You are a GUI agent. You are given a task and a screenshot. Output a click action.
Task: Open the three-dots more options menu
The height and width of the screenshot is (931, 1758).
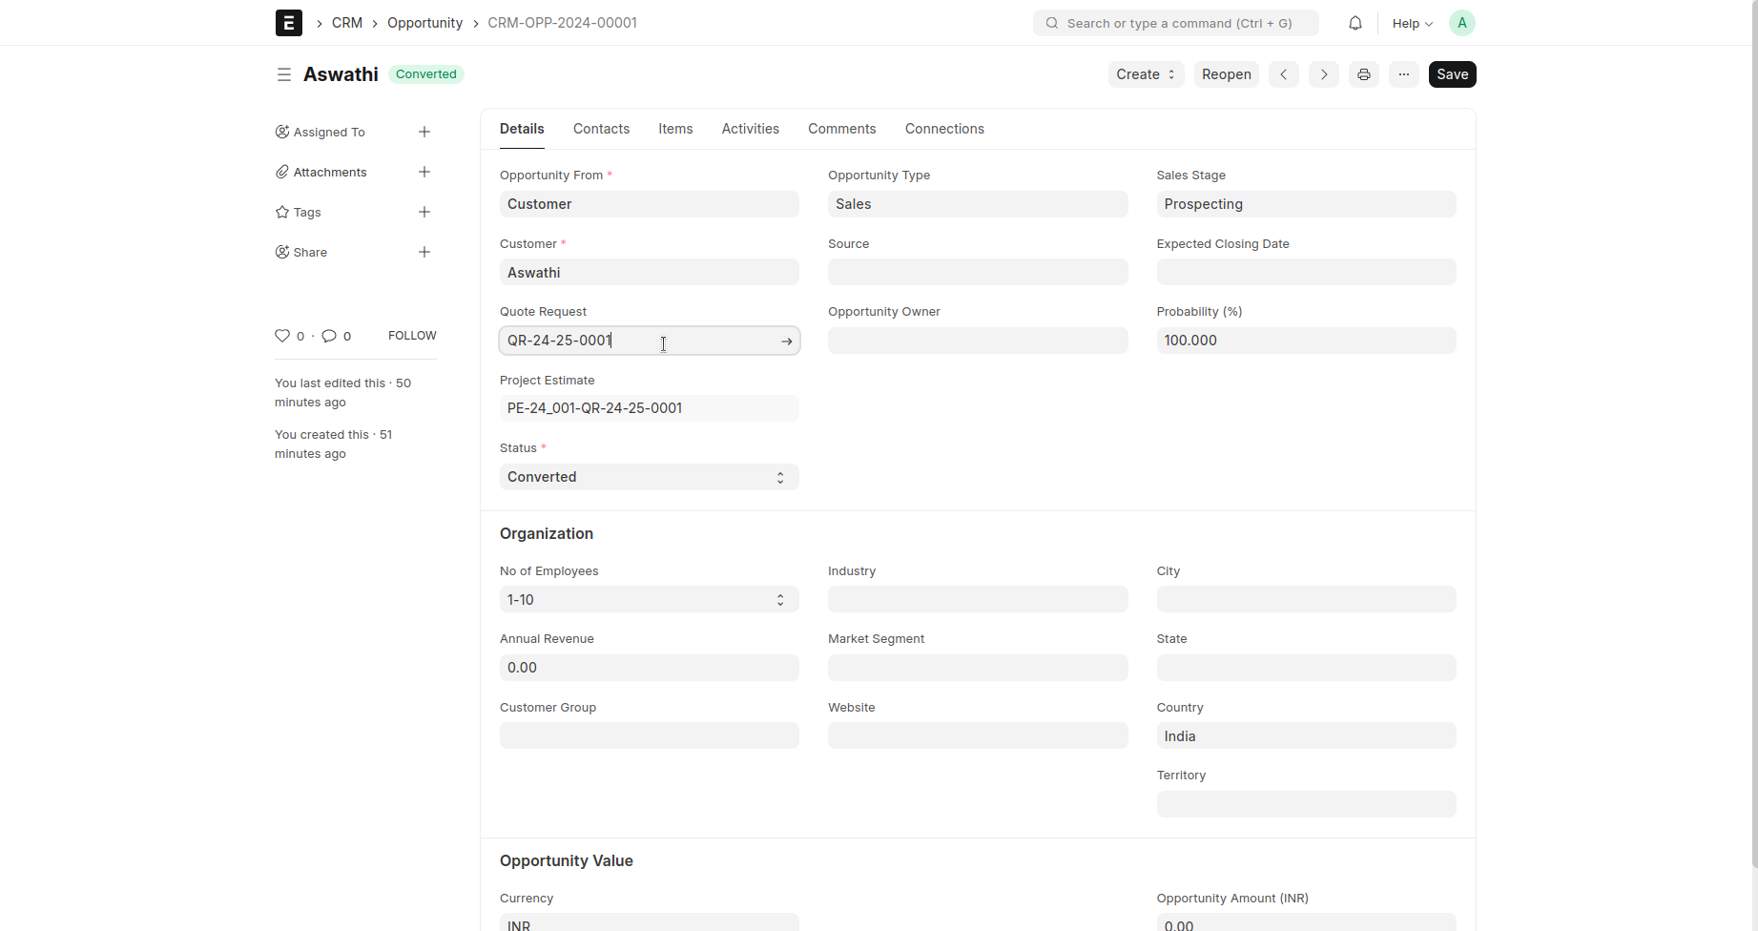pyautogui.click(x=1404, y=74)
